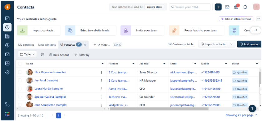
Task: Open row menu for Spector Calista
Action: [x=101, y=97]
